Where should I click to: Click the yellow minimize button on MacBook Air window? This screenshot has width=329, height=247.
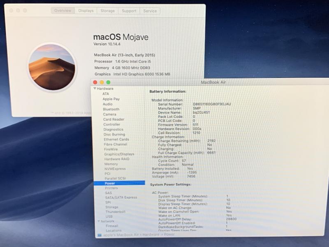(x=102, y=82)
